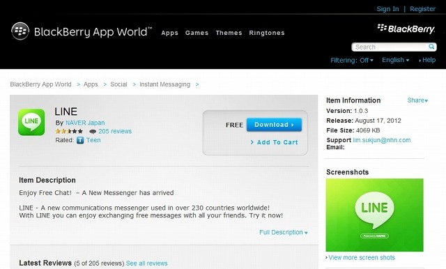
Task: Click the Release August 17, 2012 text
Action: pyautogui.click(x=364, y=121)
